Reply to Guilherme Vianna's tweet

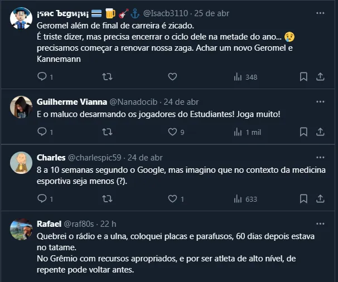pyautogui.click(x=42, y=132)
